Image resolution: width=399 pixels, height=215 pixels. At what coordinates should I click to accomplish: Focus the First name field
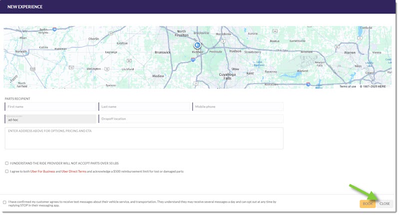[x=50, y=107]
